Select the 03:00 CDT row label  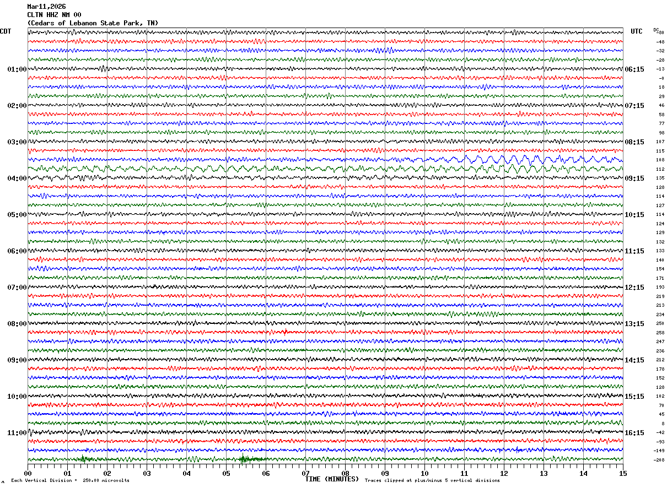tap(17, 142)
